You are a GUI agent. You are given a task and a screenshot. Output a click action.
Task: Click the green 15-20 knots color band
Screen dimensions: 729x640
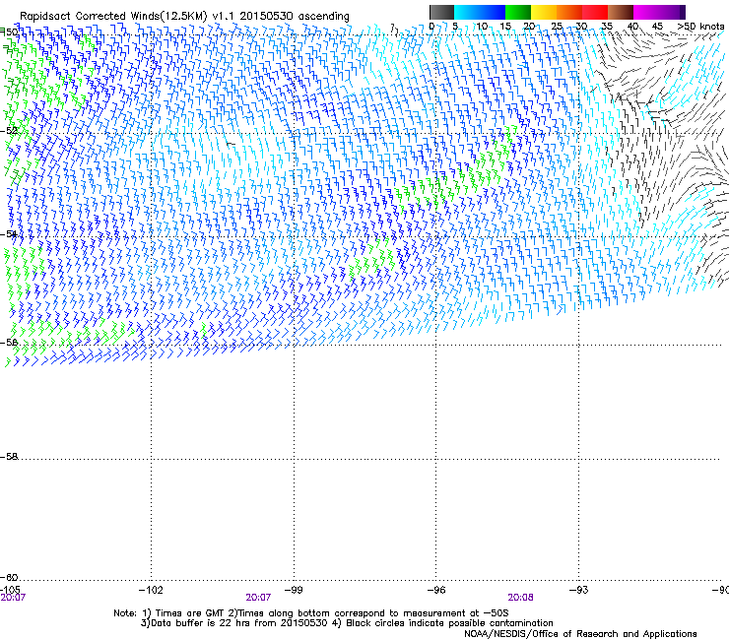pyautogui.click(x=518, y=12)
